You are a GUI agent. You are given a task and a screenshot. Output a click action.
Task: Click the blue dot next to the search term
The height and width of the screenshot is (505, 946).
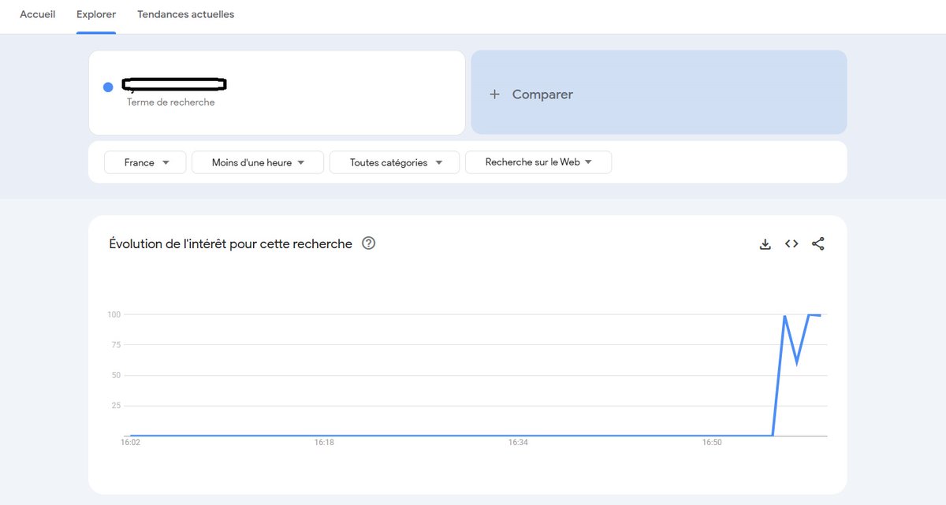pyautogui.click(x=108, y=87)
